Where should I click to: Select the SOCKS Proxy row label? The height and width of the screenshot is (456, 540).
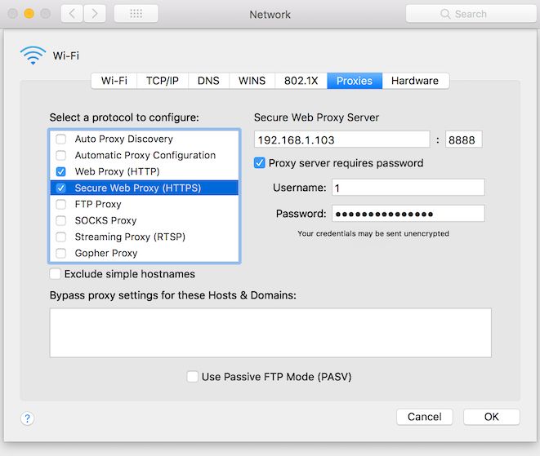tap(105, 220)
